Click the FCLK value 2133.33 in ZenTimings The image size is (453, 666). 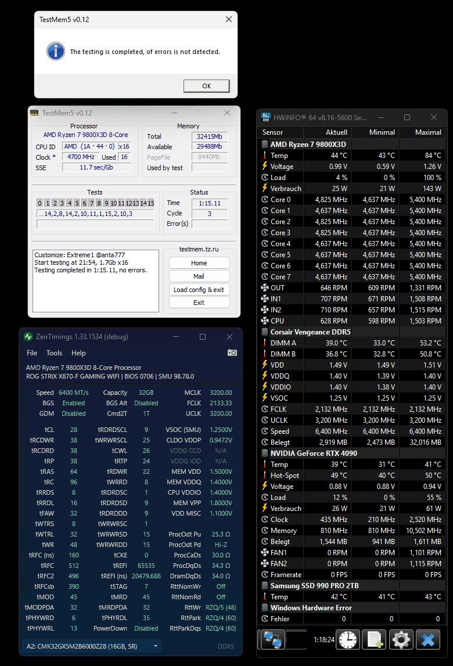click(221, 403)
